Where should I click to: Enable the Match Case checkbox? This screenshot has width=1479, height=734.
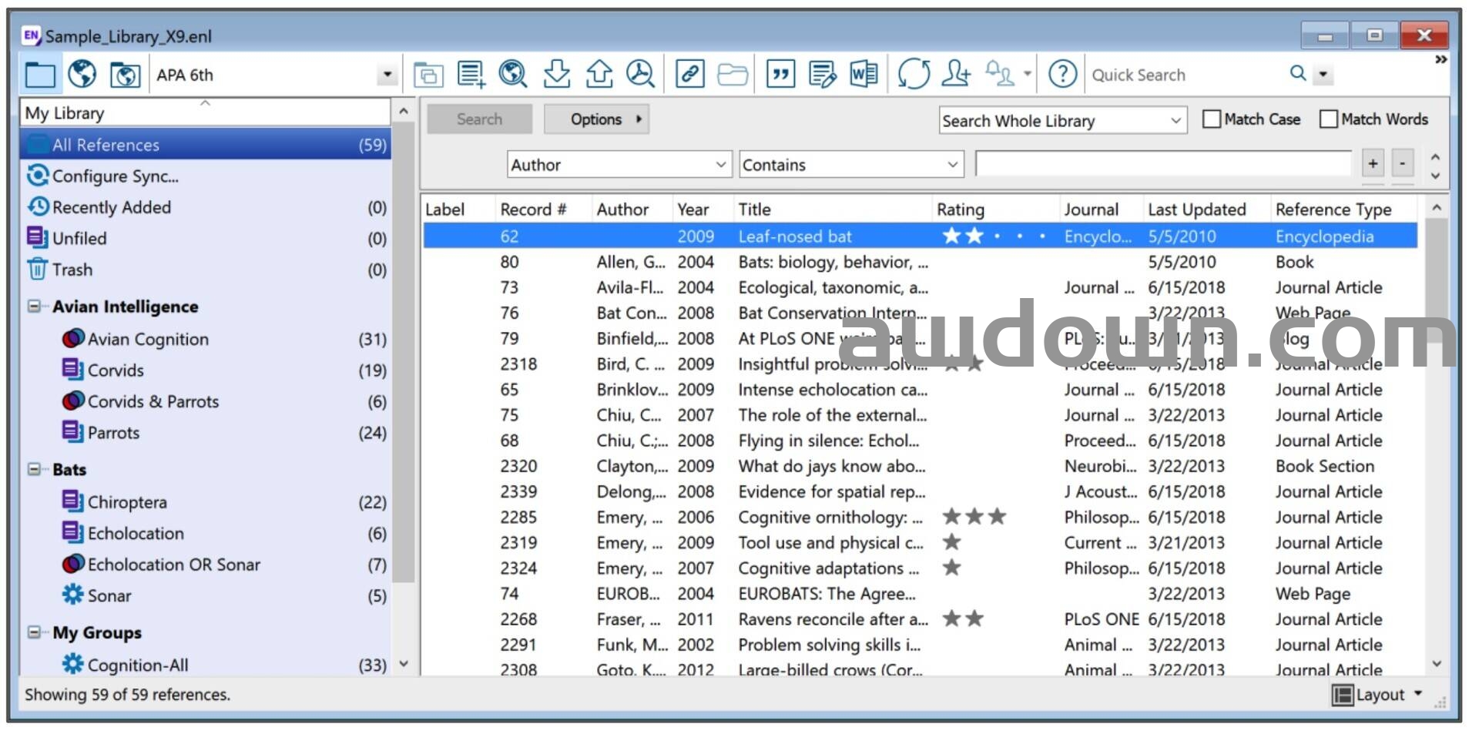(x=1212, y=119)
